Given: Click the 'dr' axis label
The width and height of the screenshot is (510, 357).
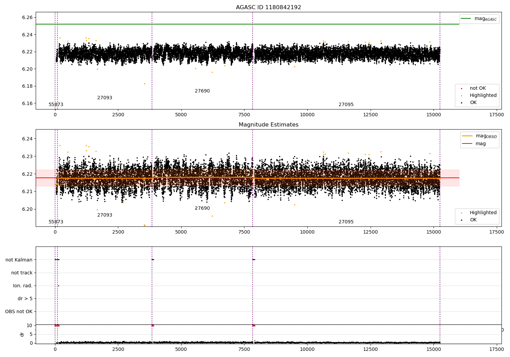Looking at the screenshot, I should tap(22, 334).
